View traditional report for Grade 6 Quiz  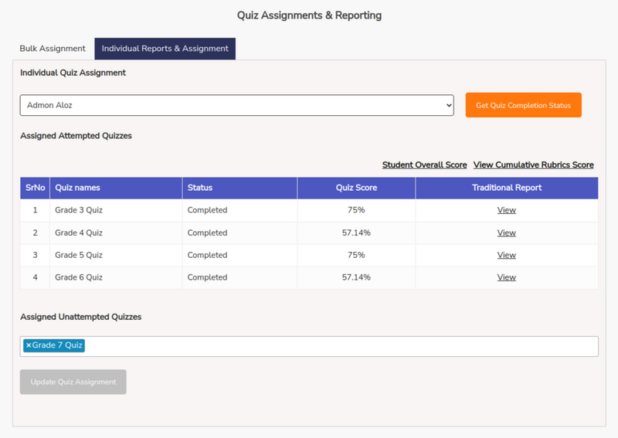[506, 277]
